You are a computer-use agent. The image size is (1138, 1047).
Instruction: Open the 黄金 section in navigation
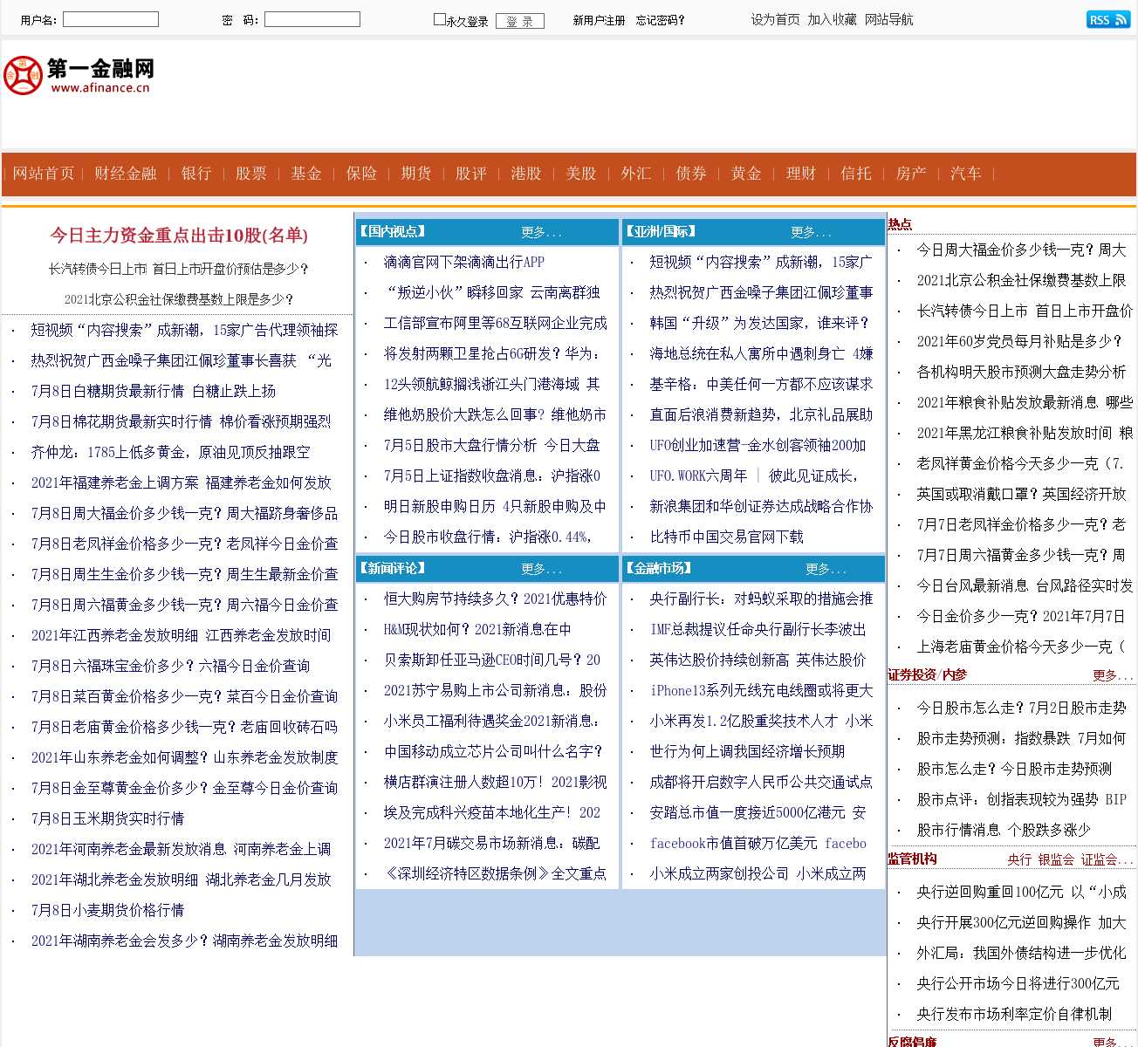[x=746, y=174]
